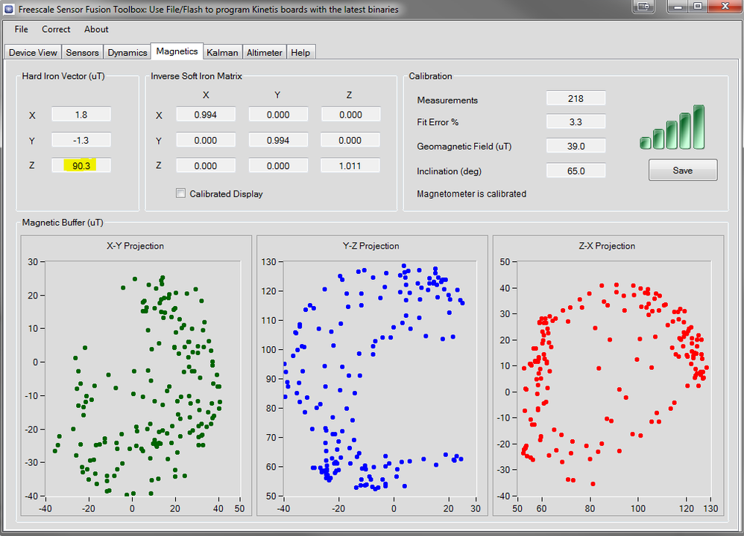Open the Help tab
The height and width of the screenshot is (536, 744).
tap(300, 53)
